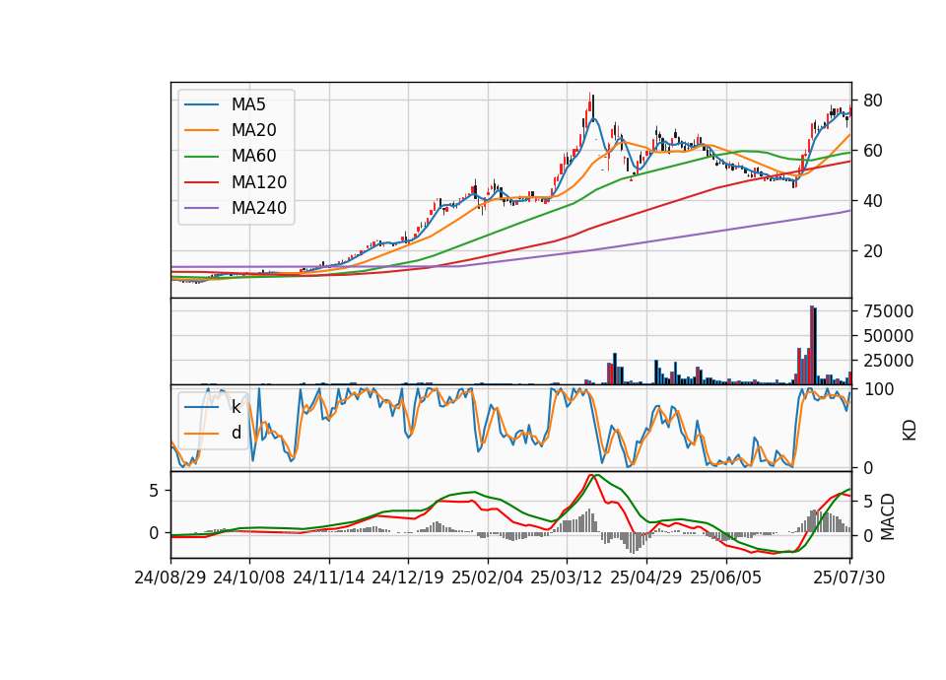
Task: Click the MACD axis label
Action: tap(887, 517)
